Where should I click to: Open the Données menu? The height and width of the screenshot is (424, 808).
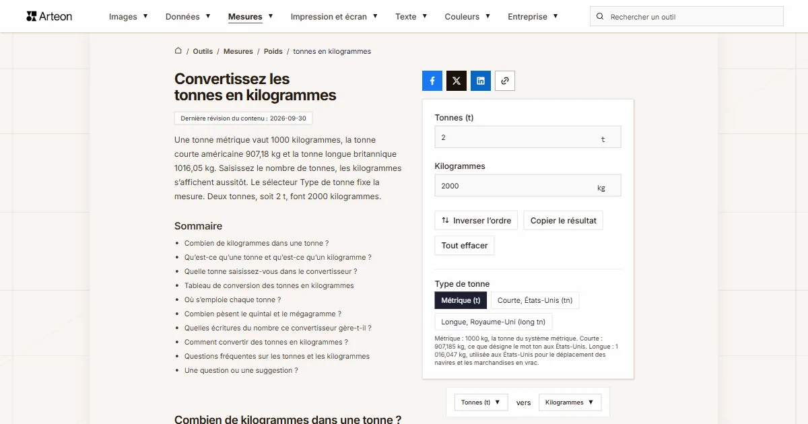tap(188, 17)
